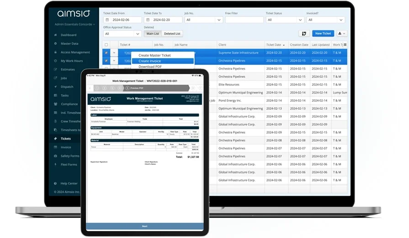Open Dashboard from the sidebar icon
Viewport: 409px width, 238px height.
[56, 35]
